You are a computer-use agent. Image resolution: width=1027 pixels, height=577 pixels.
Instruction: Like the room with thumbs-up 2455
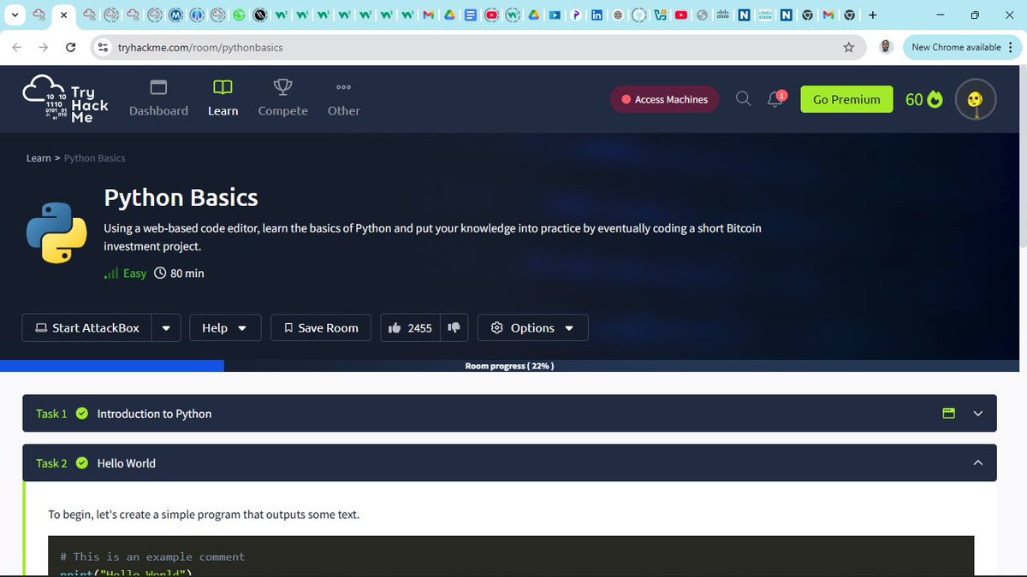click(x=410, y=328)
